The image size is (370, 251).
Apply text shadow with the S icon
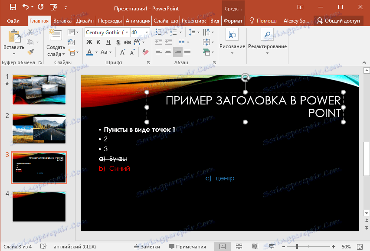117,42
